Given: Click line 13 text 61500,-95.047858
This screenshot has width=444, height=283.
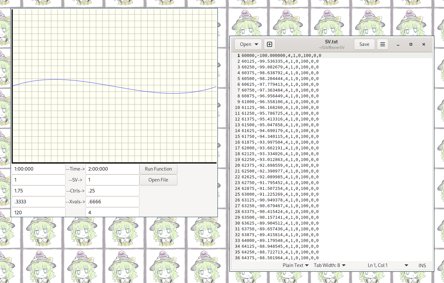Looking at the screenshot, I should point(280,125).
